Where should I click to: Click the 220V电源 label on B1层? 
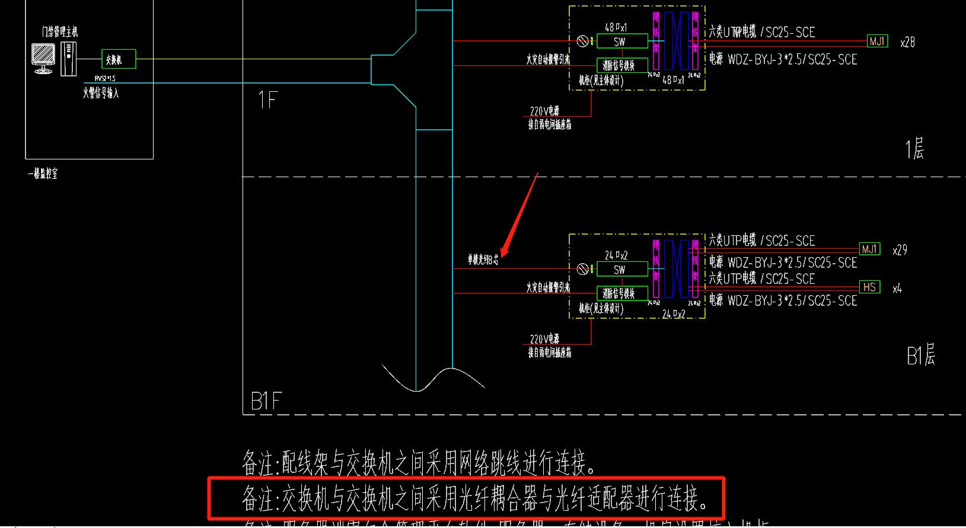click(x=544, y=339)
